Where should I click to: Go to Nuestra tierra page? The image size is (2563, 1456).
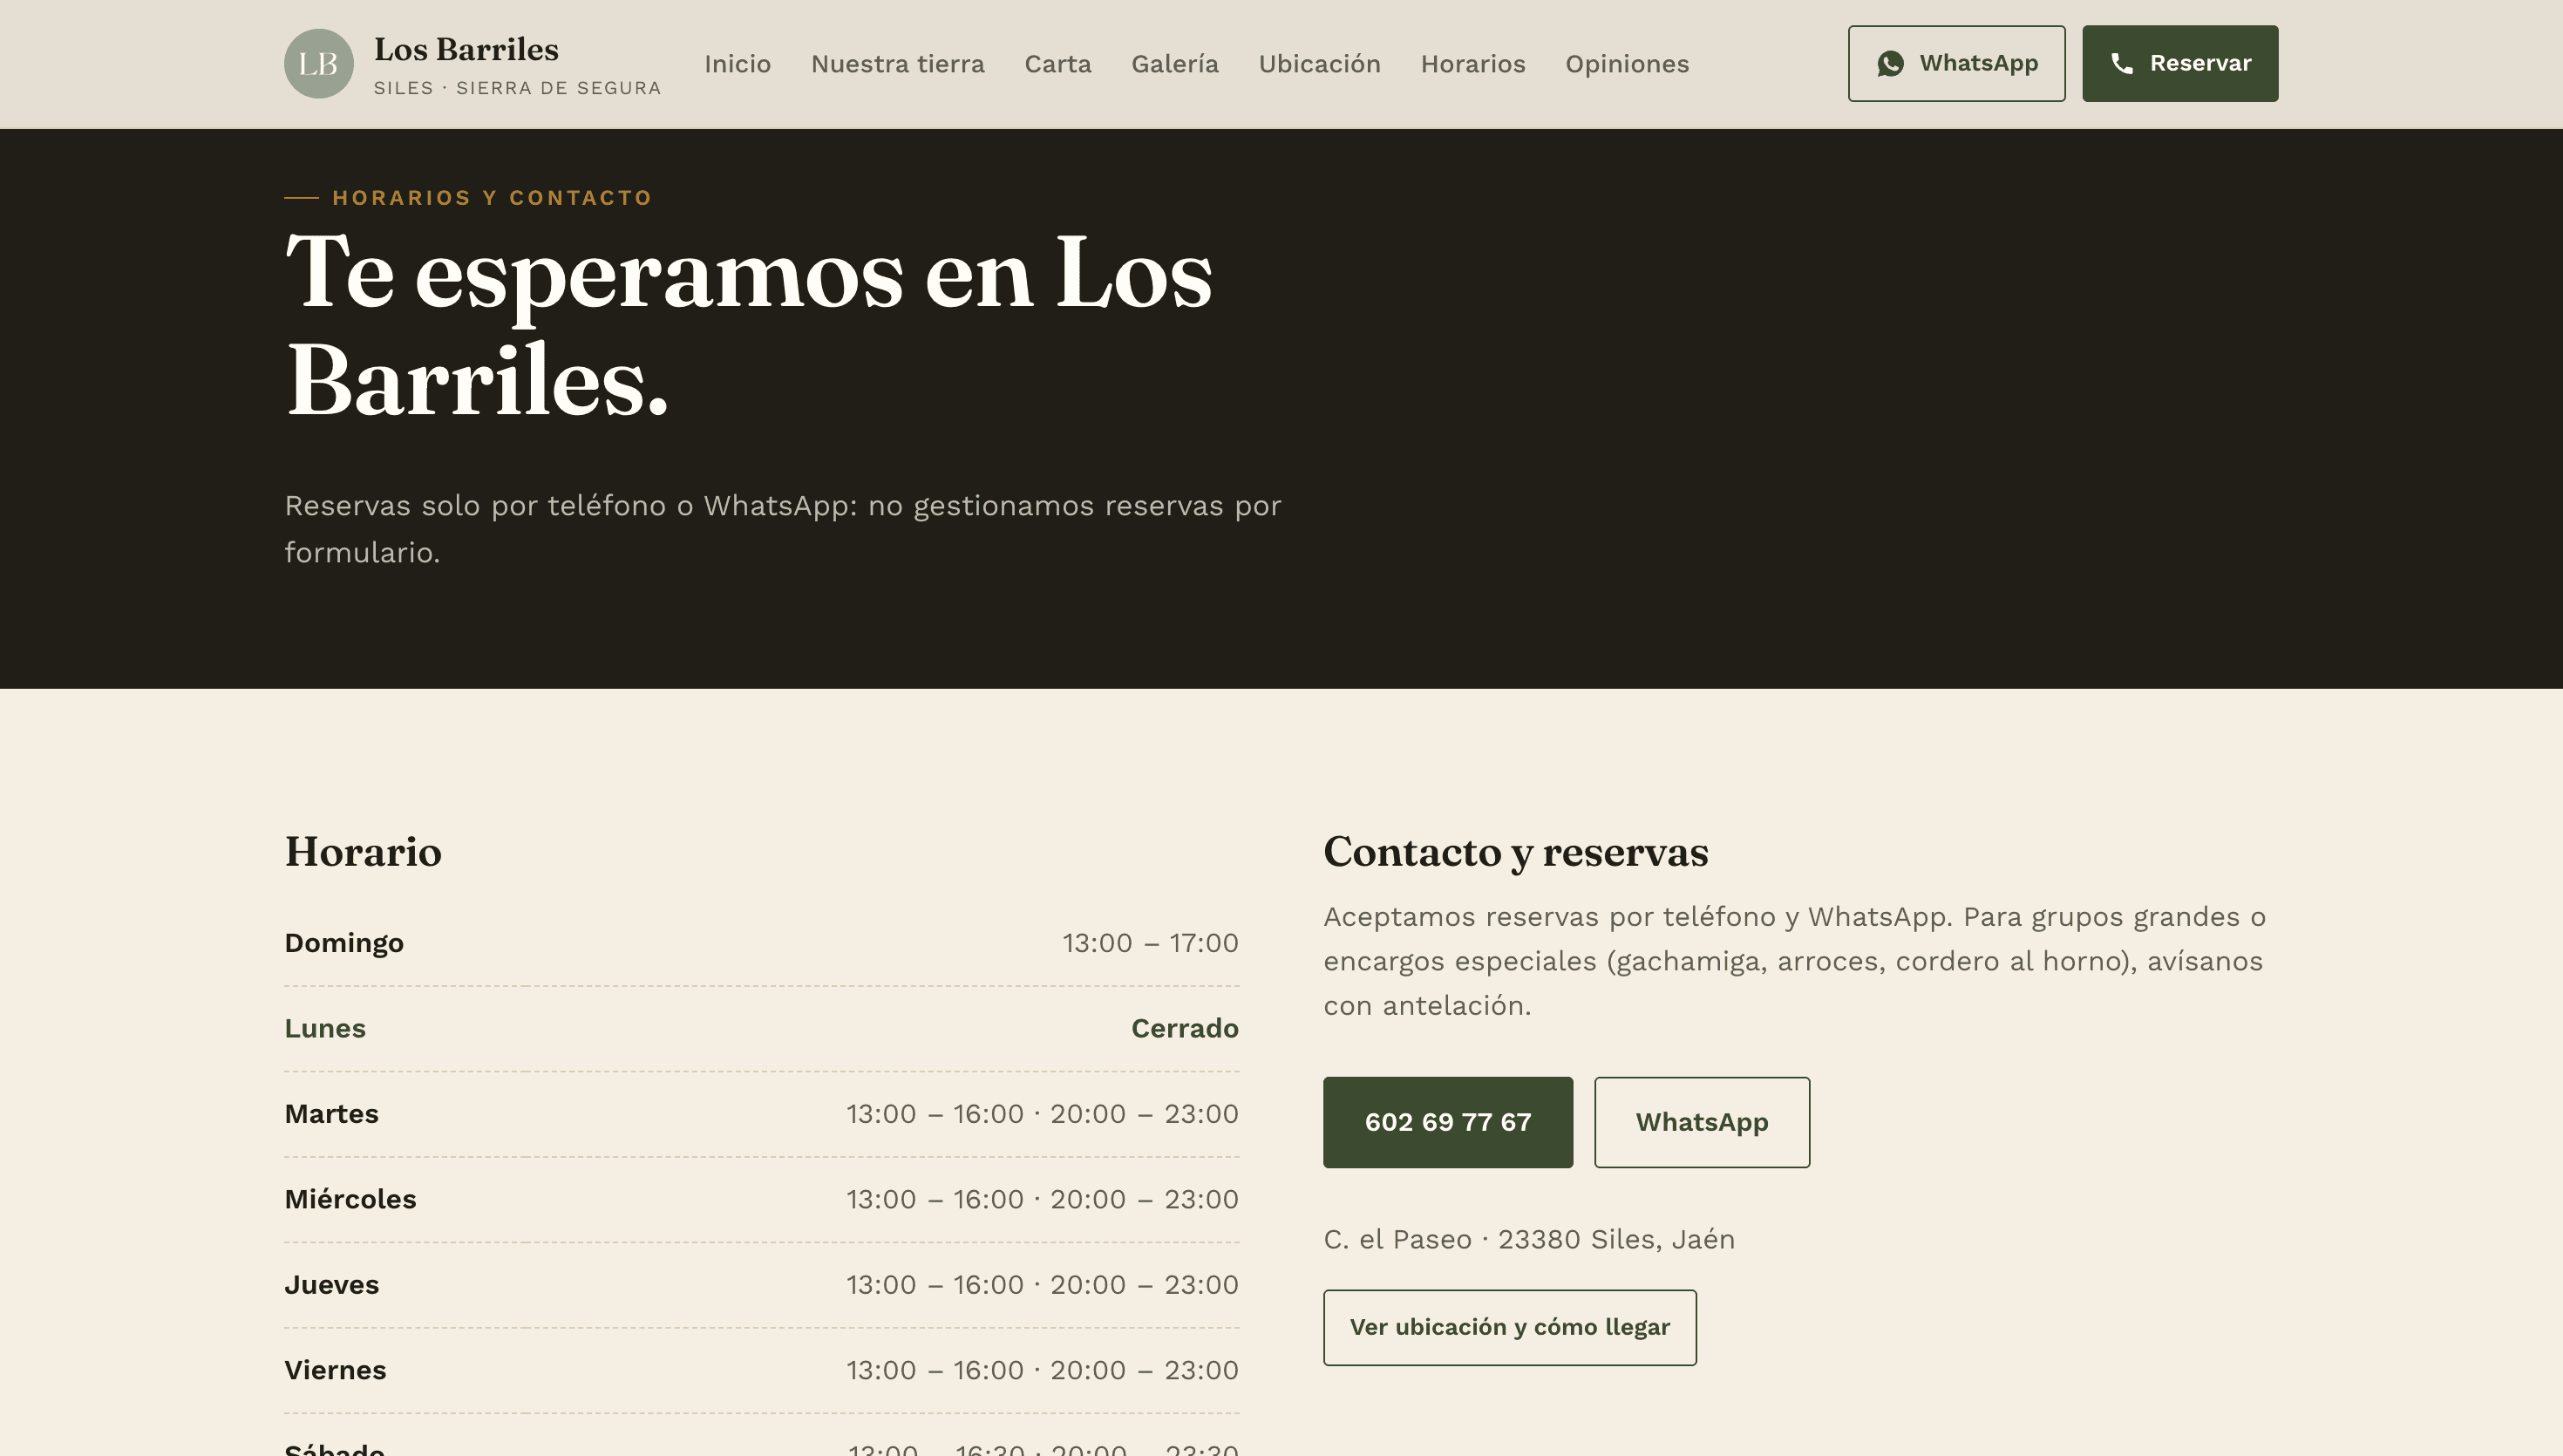pyautogui.click(x=898, y=63)
